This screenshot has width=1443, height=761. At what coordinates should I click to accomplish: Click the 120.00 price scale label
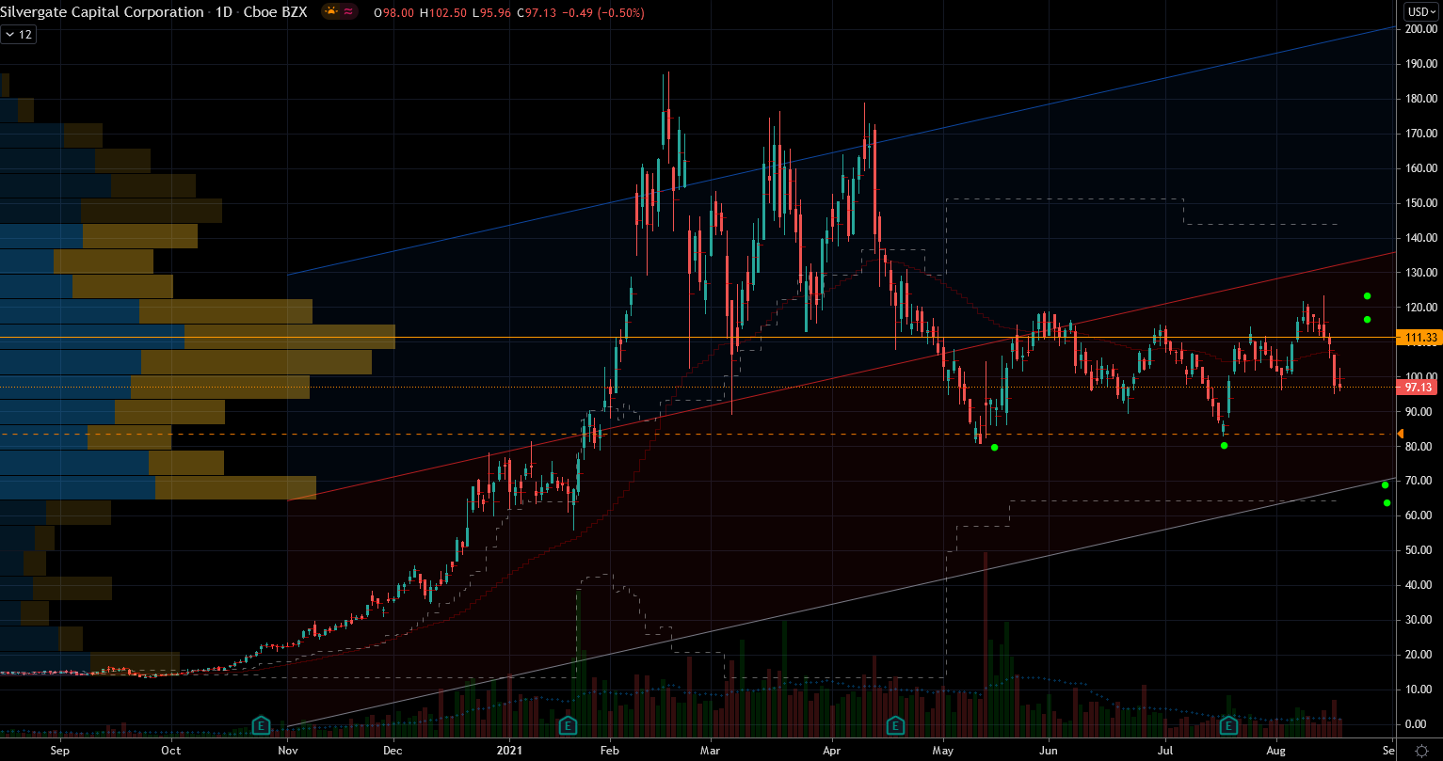[1420, 308]
